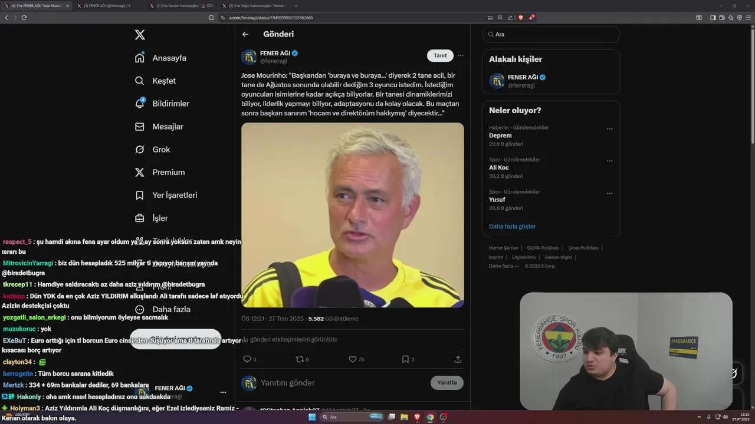Open FENER AĞI profile avatar on post

[249, 57]
